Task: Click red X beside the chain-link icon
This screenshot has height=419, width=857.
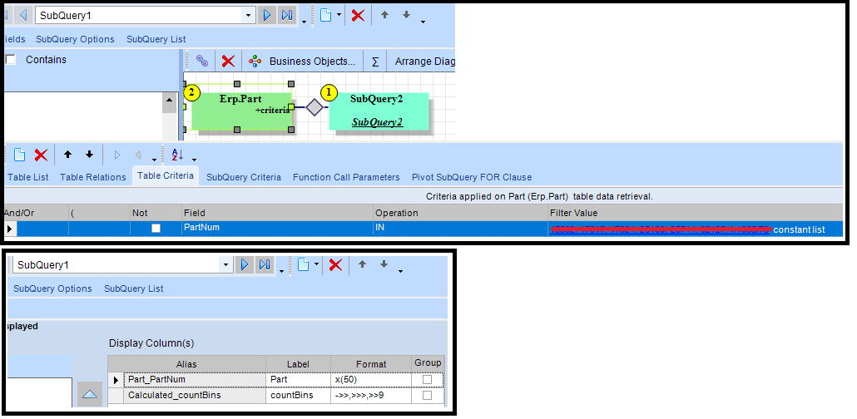Action: 229,61
